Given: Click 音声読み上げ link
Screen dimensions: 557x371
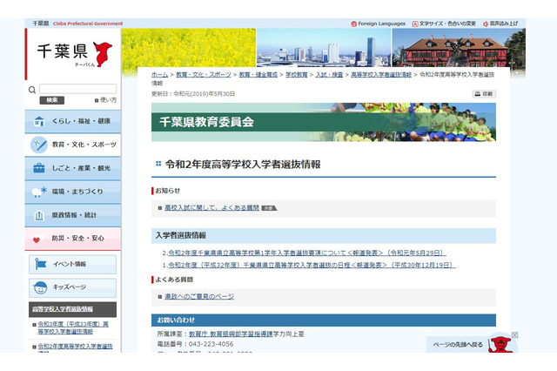Looking at the screenshot, I should click(504, 24).
